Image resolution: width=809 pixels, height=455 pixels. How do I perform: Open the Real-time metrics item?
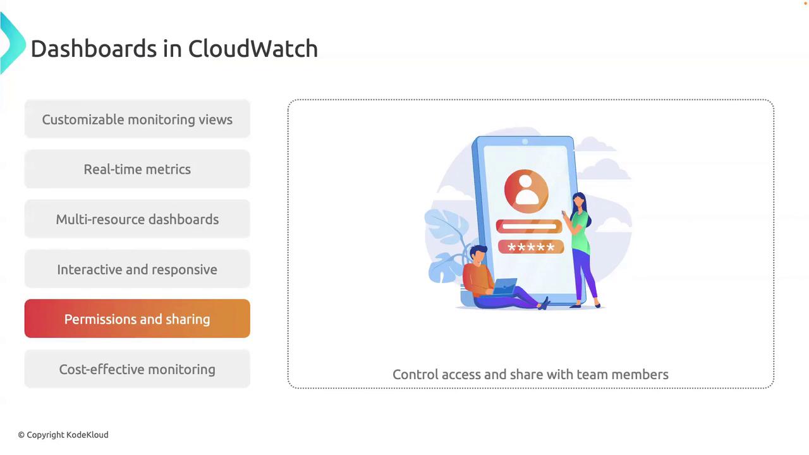point(137,169)
